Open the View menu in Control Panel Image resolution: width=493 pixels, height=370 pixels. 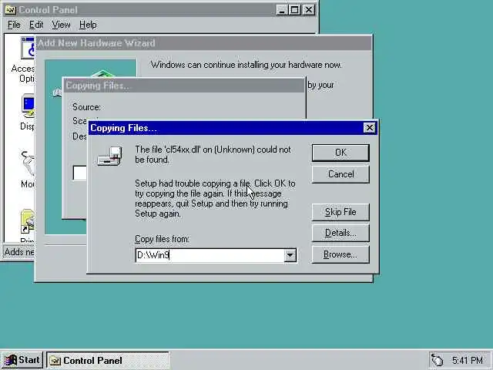coord(61,25)
